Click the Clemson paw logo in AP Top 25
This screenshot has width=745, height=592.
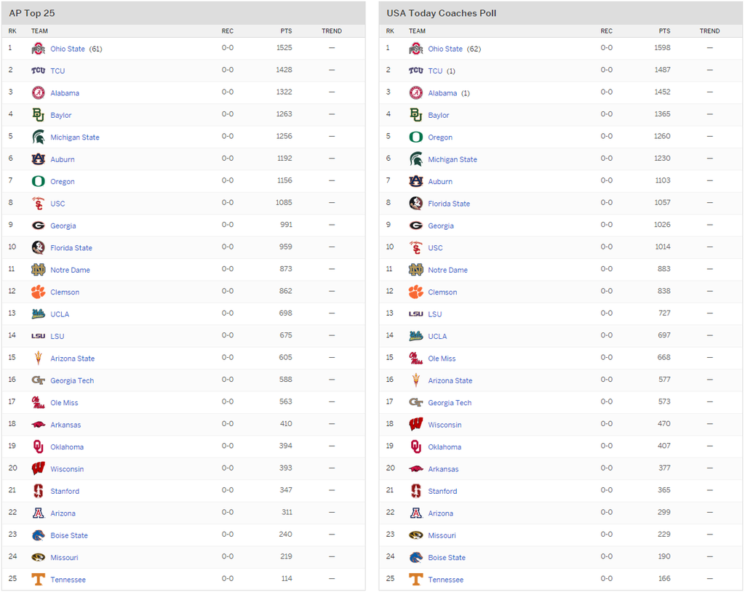point(38,292)
